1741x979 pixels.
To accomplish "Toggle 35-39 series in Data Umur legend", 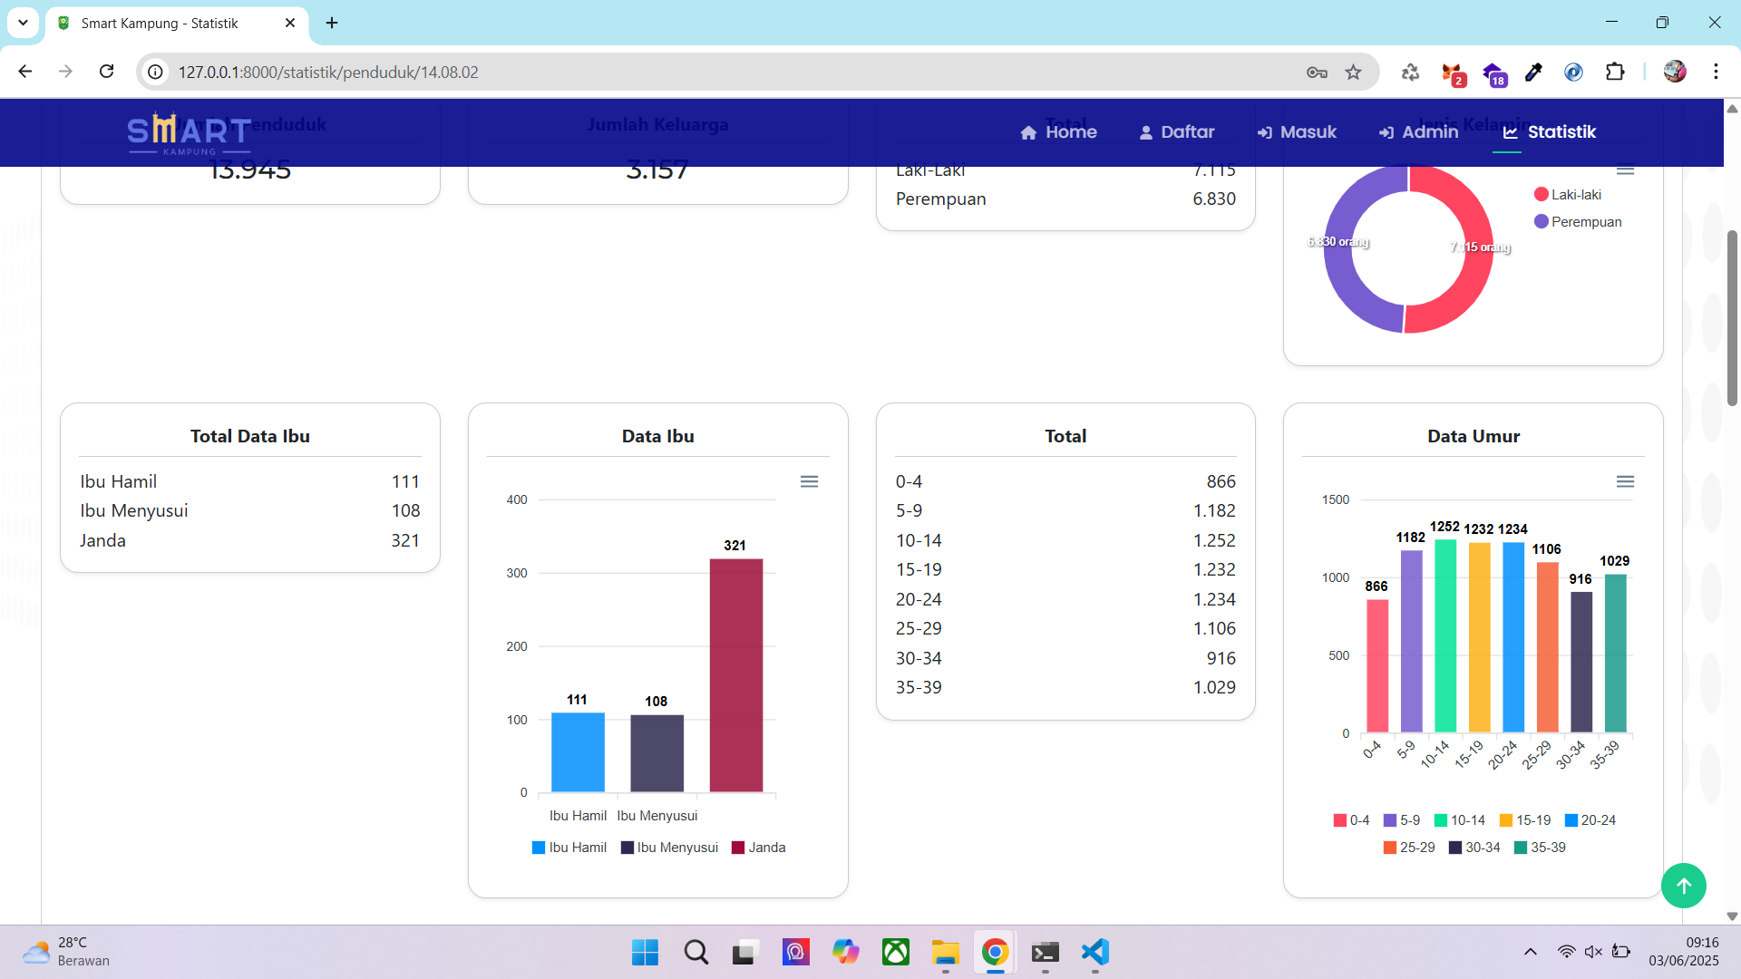I will (1540, 848).
